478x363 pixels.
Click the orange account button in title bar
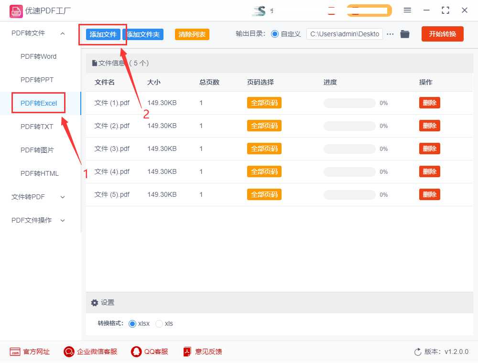click(369, 11)
